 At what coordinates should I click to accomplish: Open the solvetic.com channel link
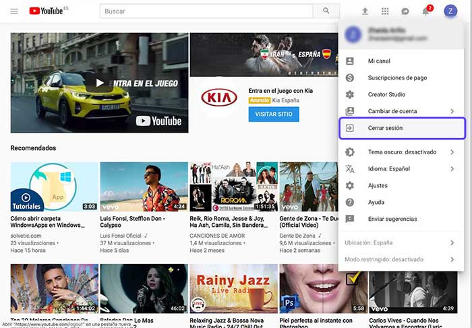click(26, 236)
